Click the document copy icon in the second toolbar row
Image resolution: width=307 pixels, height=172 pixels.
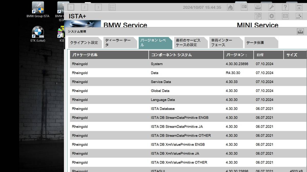coord(258,16)
